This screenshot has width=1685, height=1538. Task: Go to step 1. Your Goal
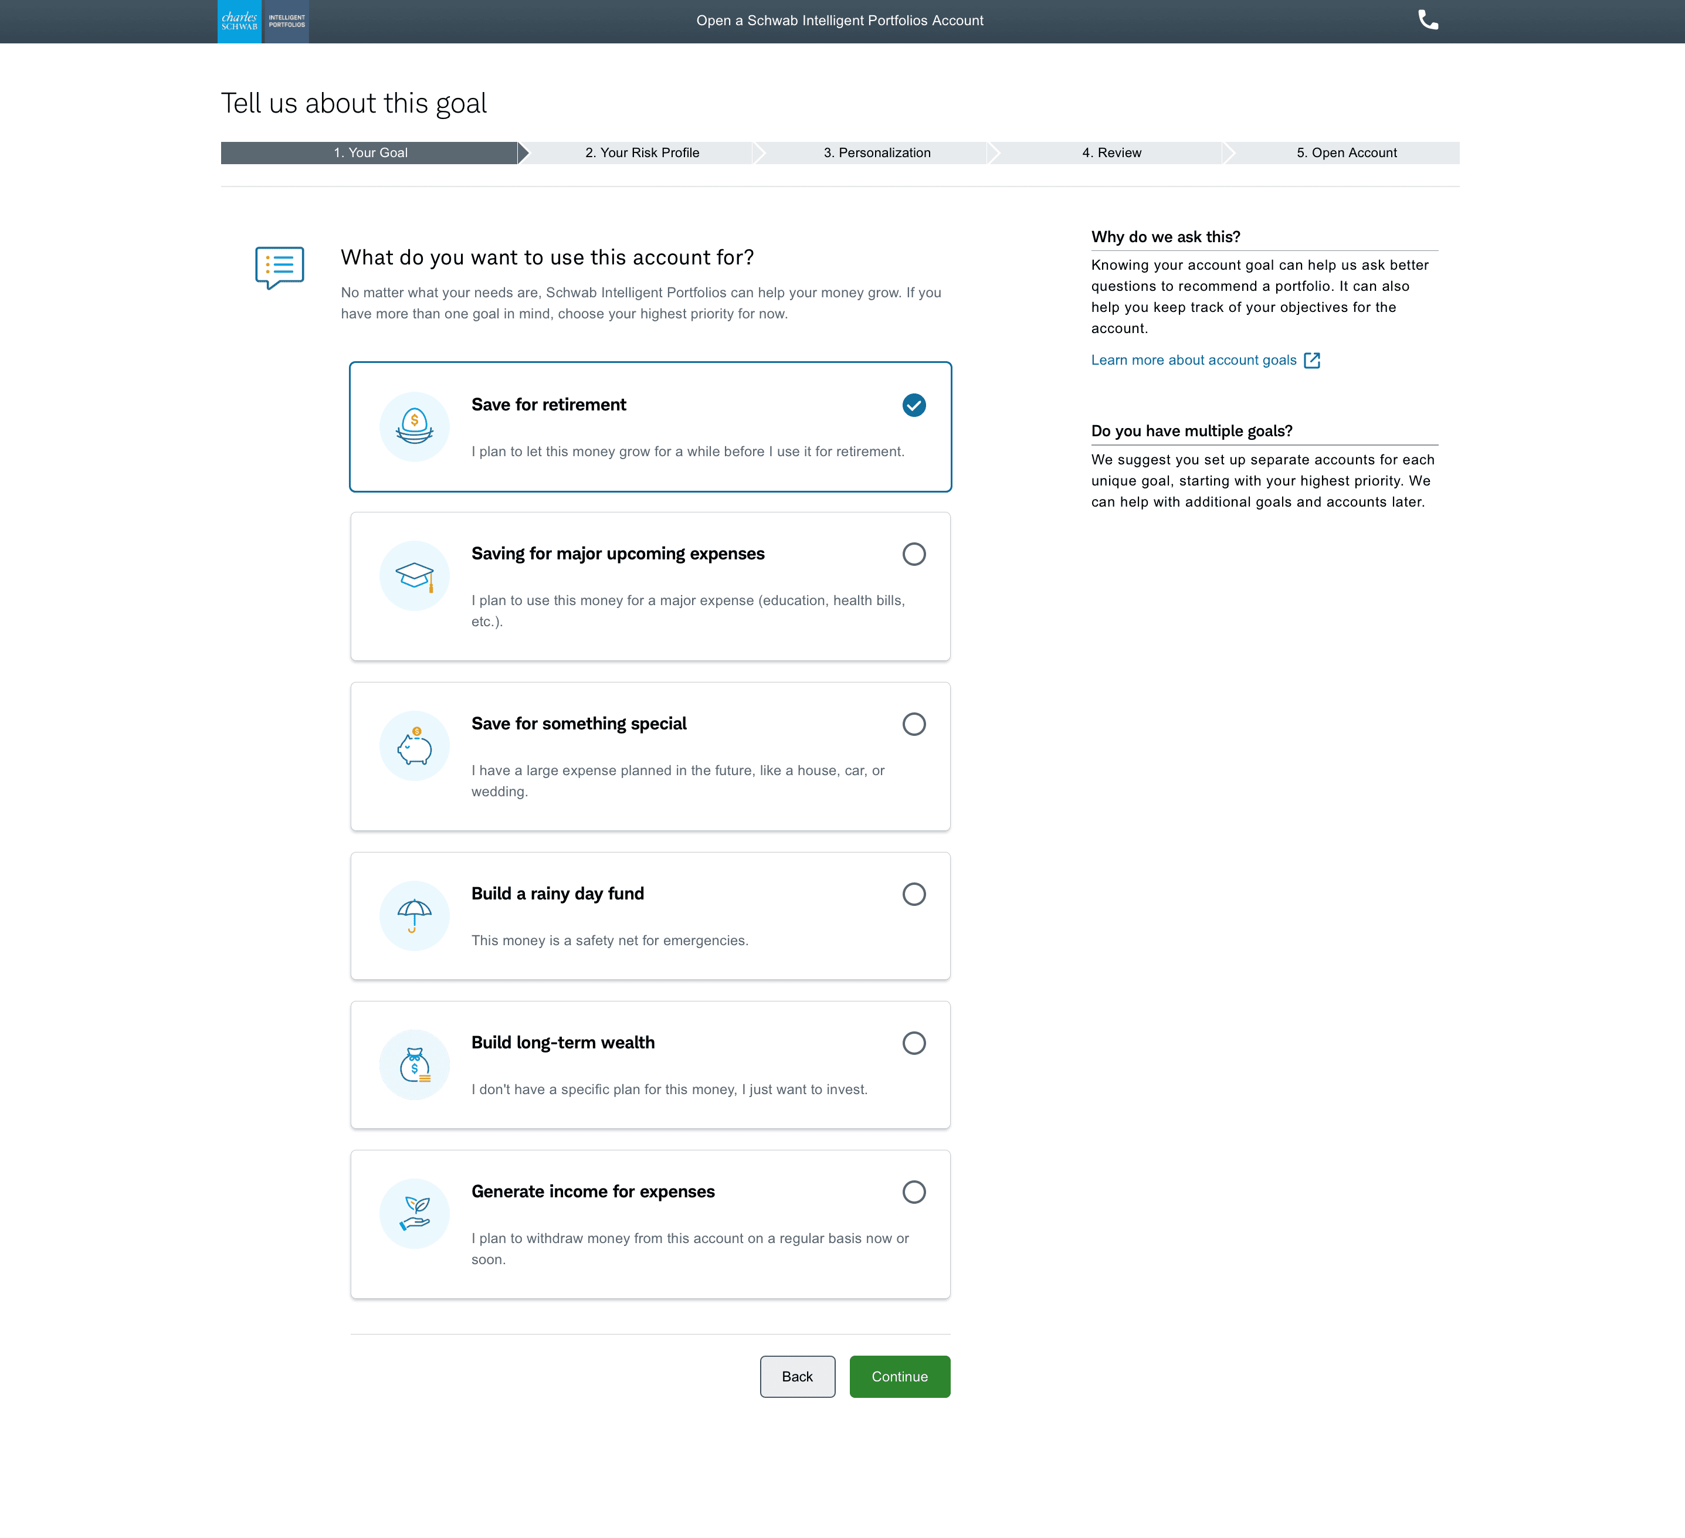pos(370,153)
